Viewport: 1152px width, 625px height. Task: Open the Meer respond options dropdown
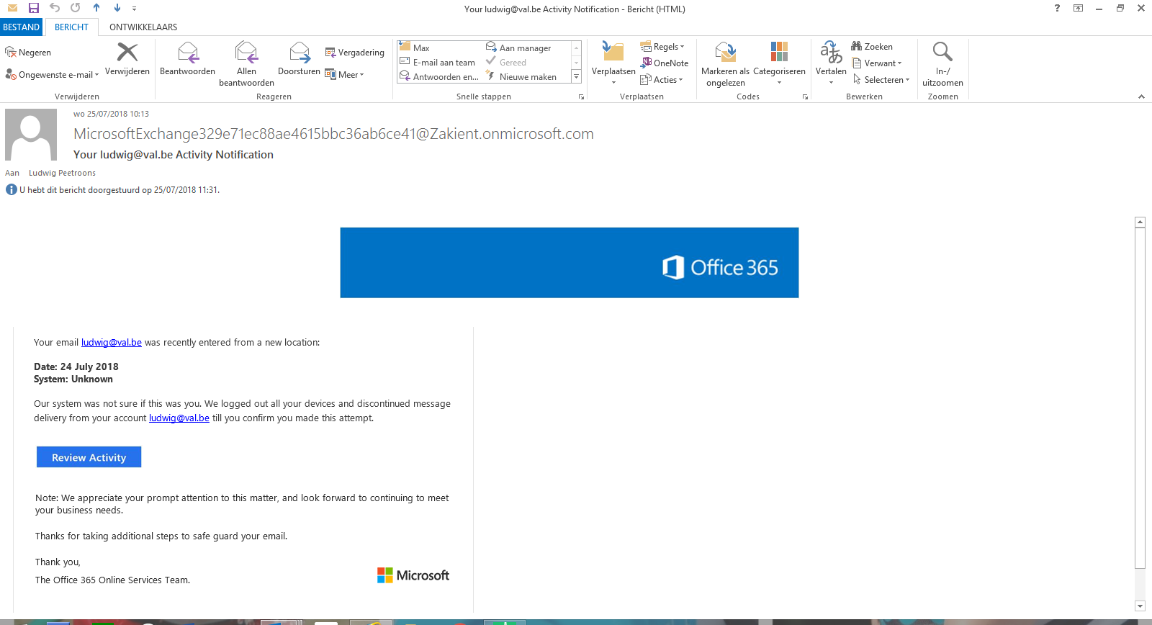coord(345,75)
